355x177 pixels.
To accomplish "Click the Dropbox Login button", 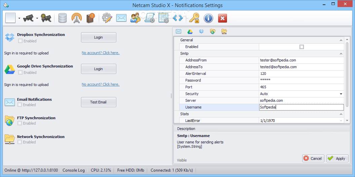I will [98, 37].
